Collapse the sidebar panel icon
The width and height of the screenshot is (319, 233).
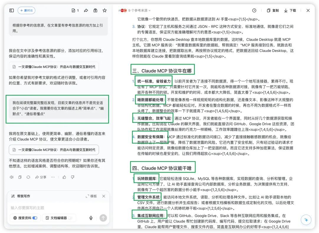coord(12,10)
